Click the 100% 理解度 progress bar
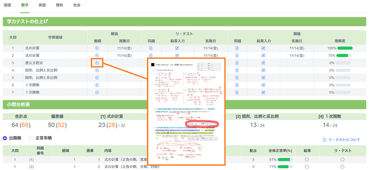The image size is (369, 170). (344, 48)
